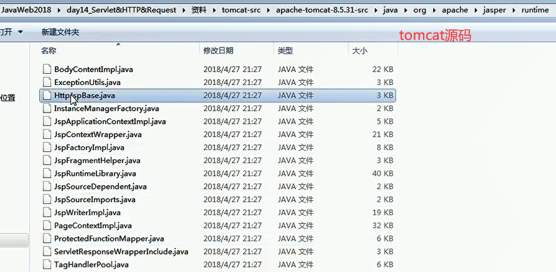Image resolution: width=556 pixels, height=272 pixels.
Task: Select ServletResponseWrapperInclude.java file name
Action: coord(121,251)
